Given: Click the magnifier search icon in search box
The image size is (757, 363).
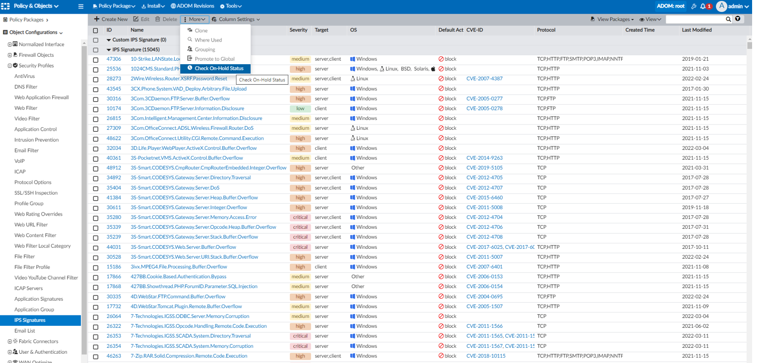Looking at the screenshot, I should (x=728, y=19).
